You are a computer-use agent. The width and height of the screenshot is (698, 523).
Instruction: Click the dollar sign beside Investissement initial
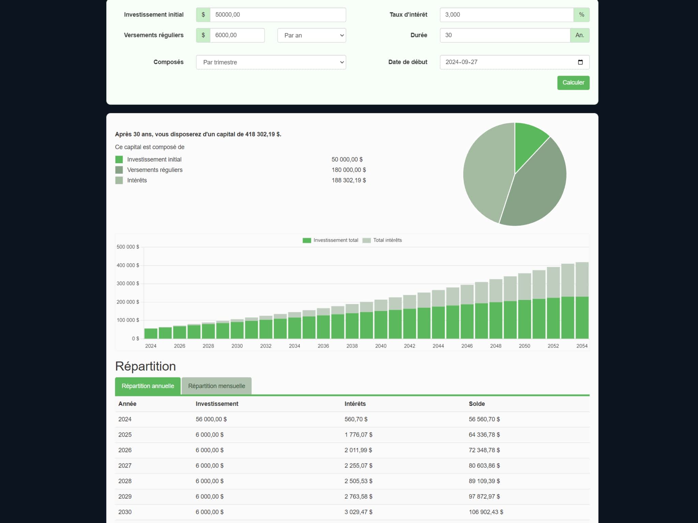coord(203,15)
